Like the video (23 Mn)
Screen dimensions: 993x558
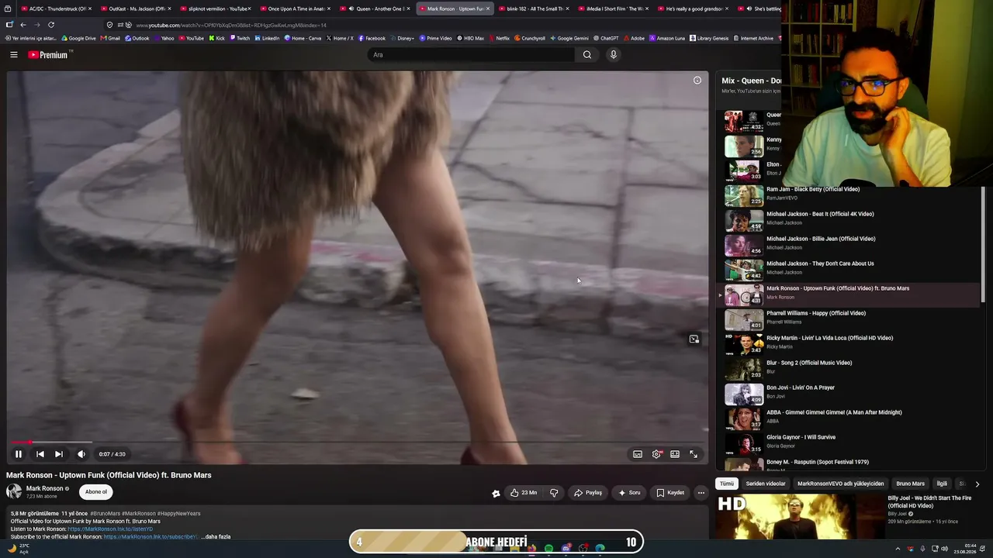pyautogui.click(x=524, y=493)
